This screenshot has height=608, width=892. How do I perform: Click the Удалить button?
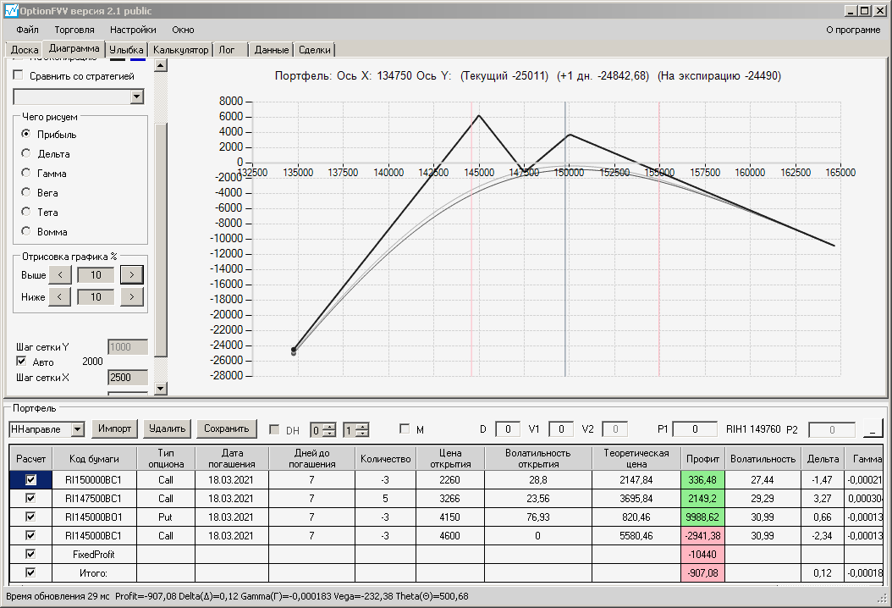click(168, 428)
